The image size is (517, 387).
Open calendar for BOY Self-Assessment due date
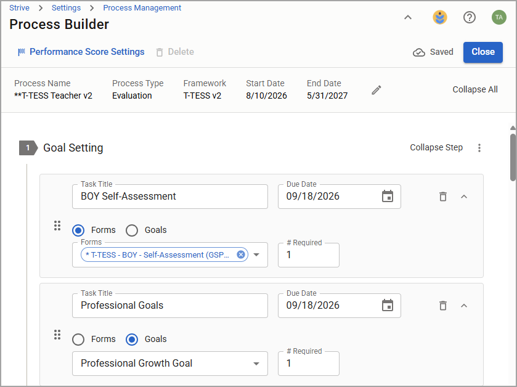(388, 196)
